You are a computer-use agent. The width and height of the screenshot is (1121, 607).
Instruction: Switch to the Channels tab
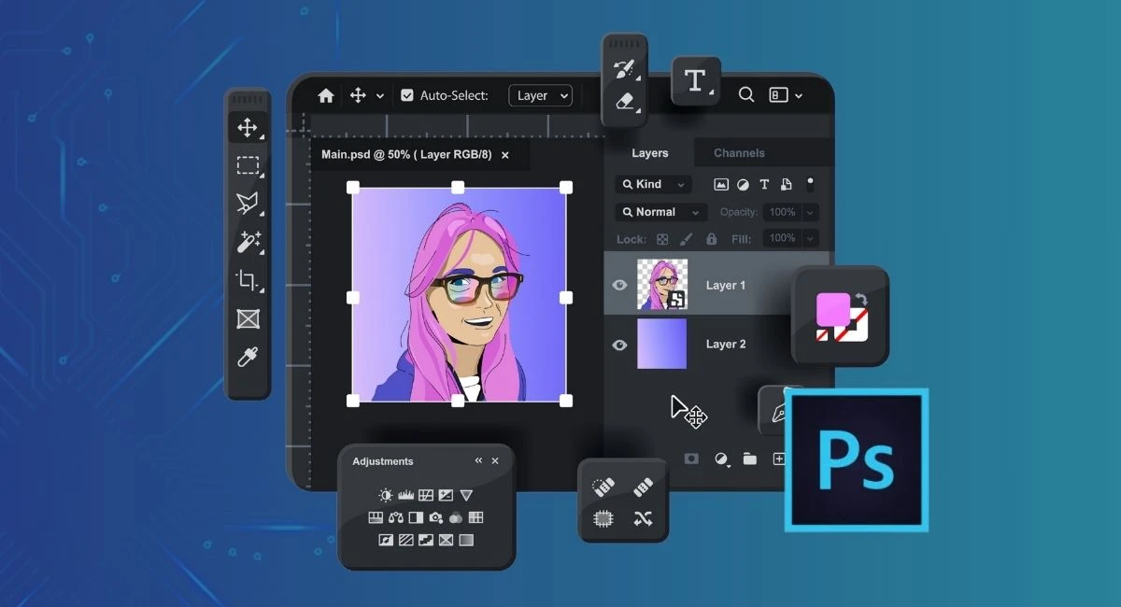click(x=739, y=153)
